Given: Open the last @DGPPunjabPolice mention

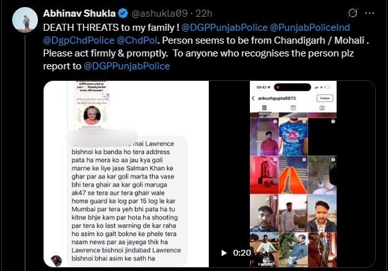Looking at the screenshot, I should (x=127, y=66).
